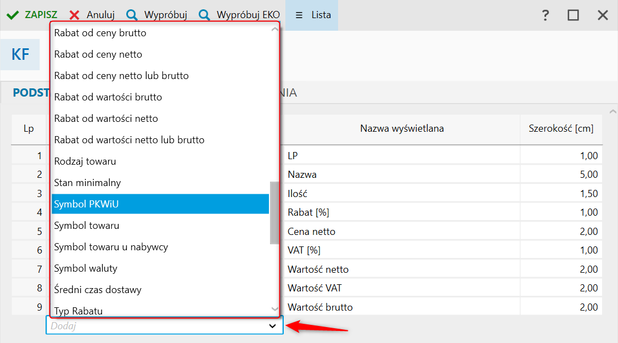
Task: Click the question mark help icon
Action: point(545,15)
